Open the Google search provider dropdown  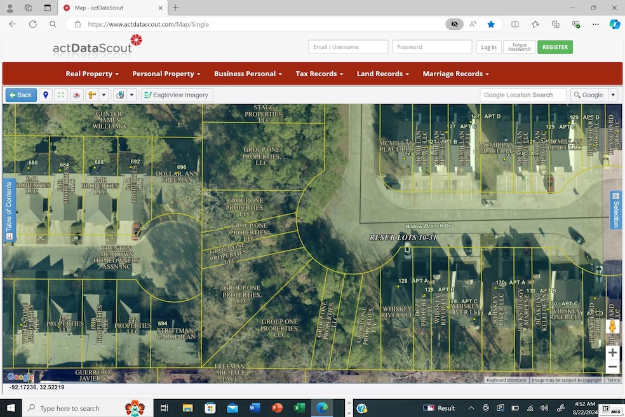(613, 95)
